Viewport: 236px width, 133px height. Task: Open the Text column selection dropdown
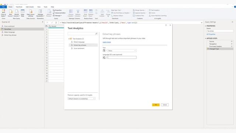click(122, 51)
